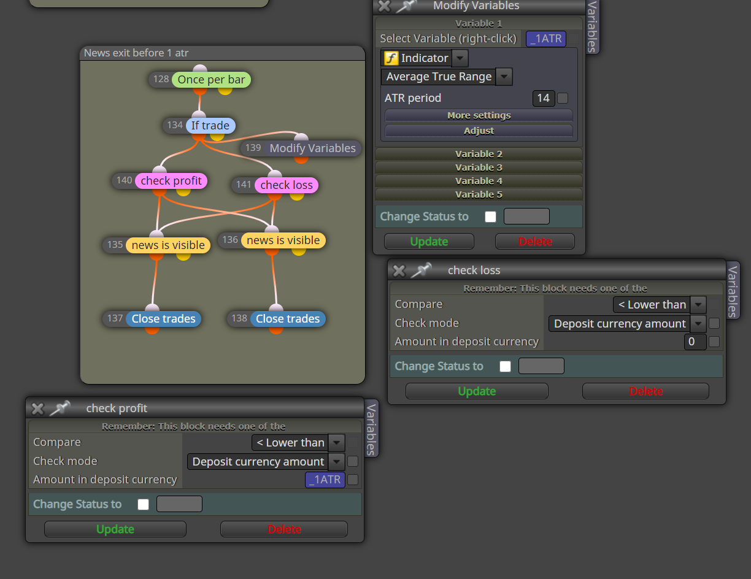Close the check profit panel
Screen dimensions: 751x579
[37, 408]
